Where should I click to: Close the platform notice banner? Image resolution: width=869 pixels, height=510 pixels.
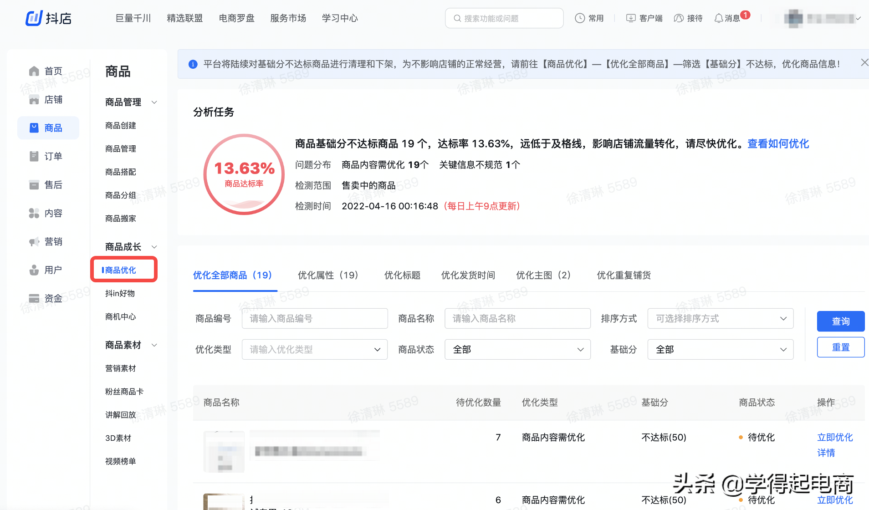864,63
